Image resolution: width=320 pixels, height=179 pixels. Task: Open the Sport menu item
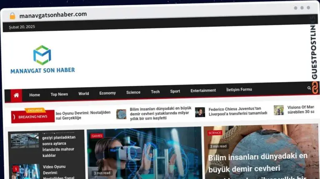click(x=175, y=91)
